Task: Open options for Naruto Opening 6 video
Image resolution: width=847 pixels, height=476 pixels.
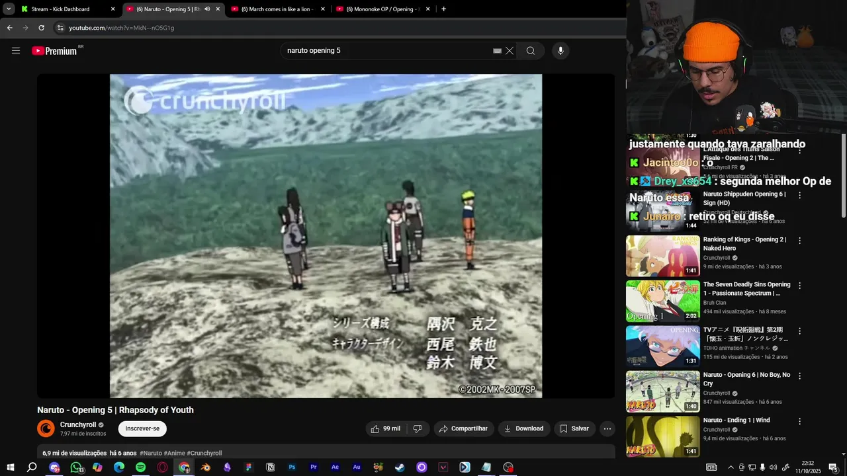Action: point(799,376)
